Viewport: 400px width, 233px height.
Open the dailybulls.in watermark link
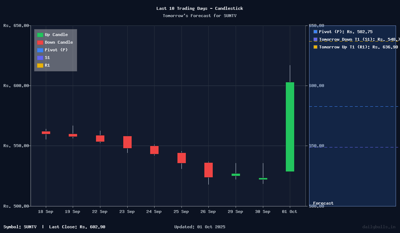click(379, 227)
